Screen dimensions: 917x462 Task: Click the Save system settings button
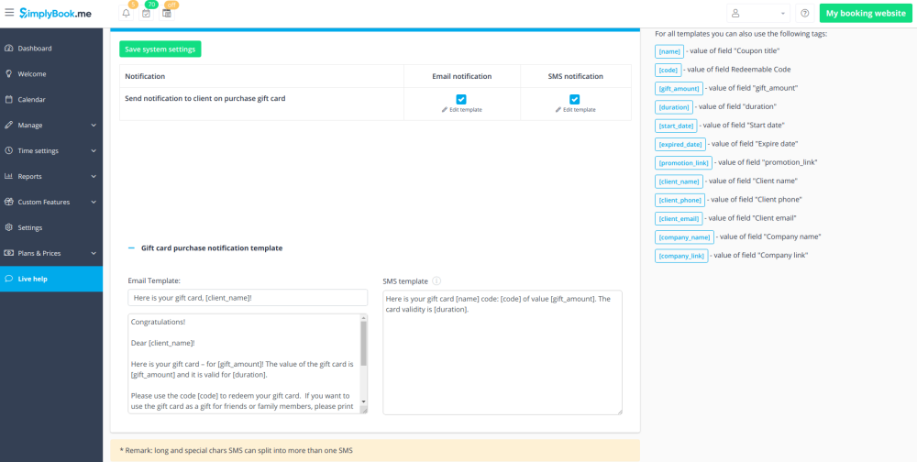coord(160,49)
